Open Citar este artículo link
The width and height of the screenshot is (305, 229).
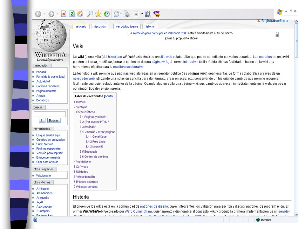[x=47, y=162]
